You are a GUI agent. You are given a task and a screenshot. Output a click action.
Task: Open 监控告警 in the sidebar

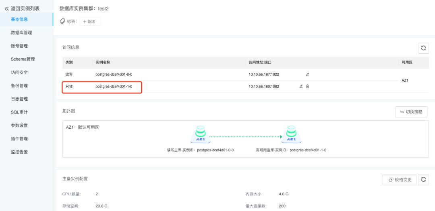(19, 152)
